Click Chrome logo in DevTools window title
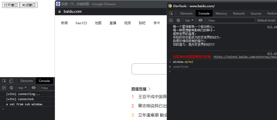 (x=170, y=6)
